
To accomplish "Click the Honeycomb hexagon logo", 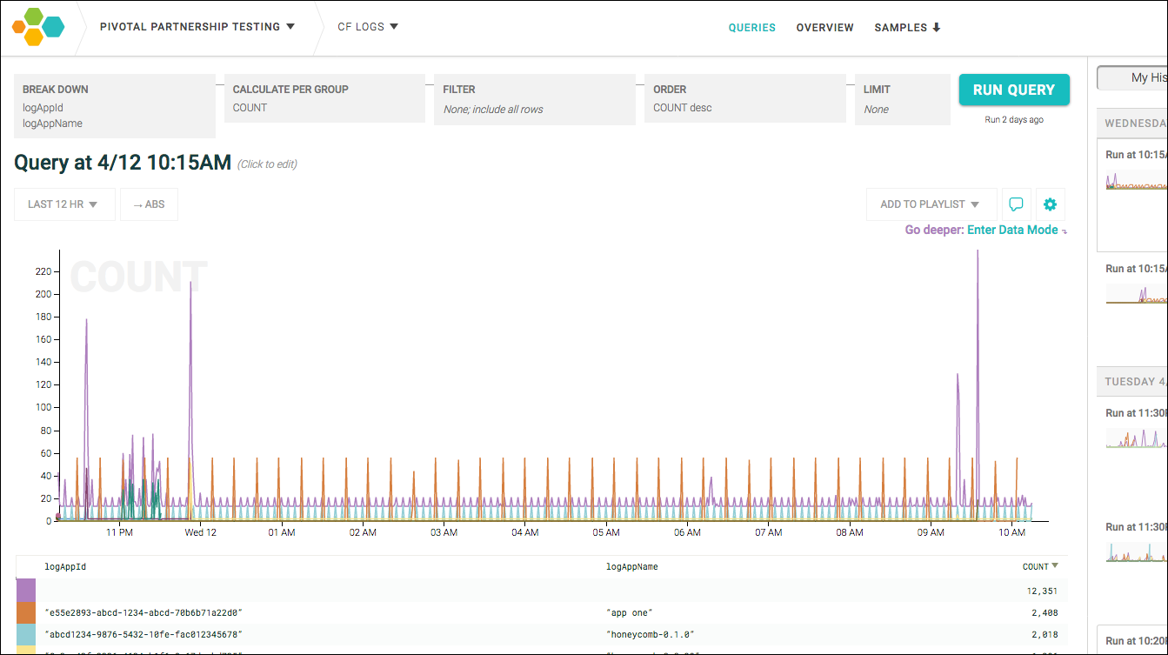I will [38, 26].
